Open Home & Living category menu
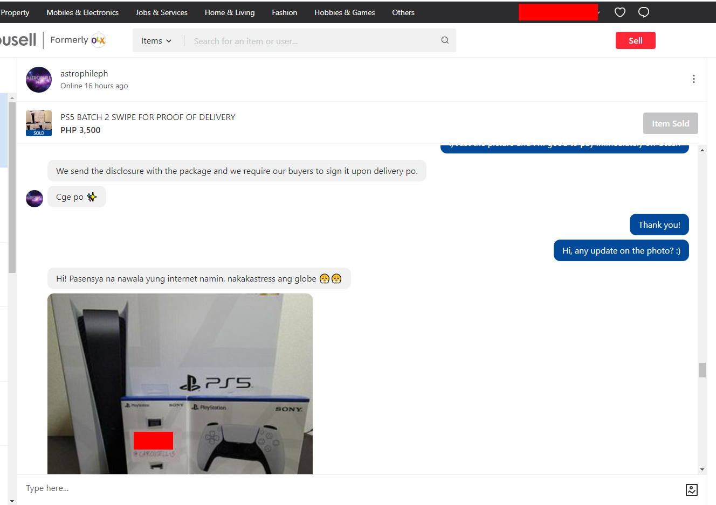The image size is (716, 505). tap(230, 12)
